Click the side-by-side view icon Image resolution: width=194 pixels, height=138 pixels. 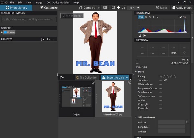(105, 8)
